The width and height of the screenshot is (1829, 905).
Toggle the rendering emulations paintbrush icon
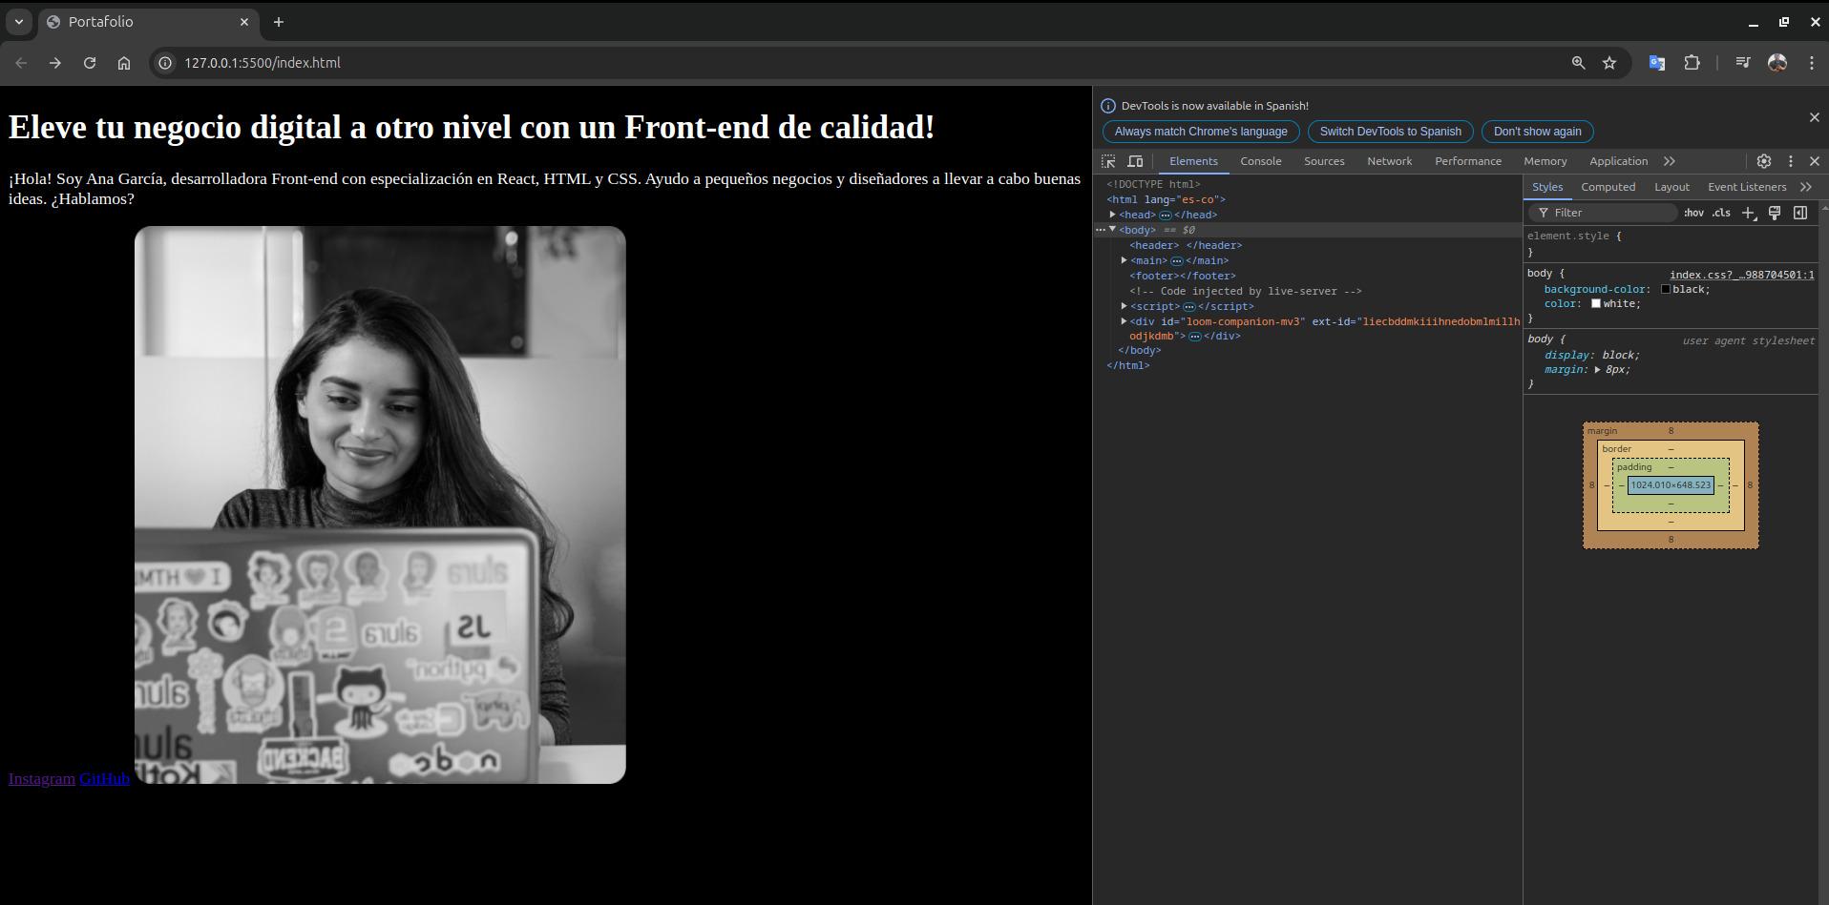(1775, 213)
